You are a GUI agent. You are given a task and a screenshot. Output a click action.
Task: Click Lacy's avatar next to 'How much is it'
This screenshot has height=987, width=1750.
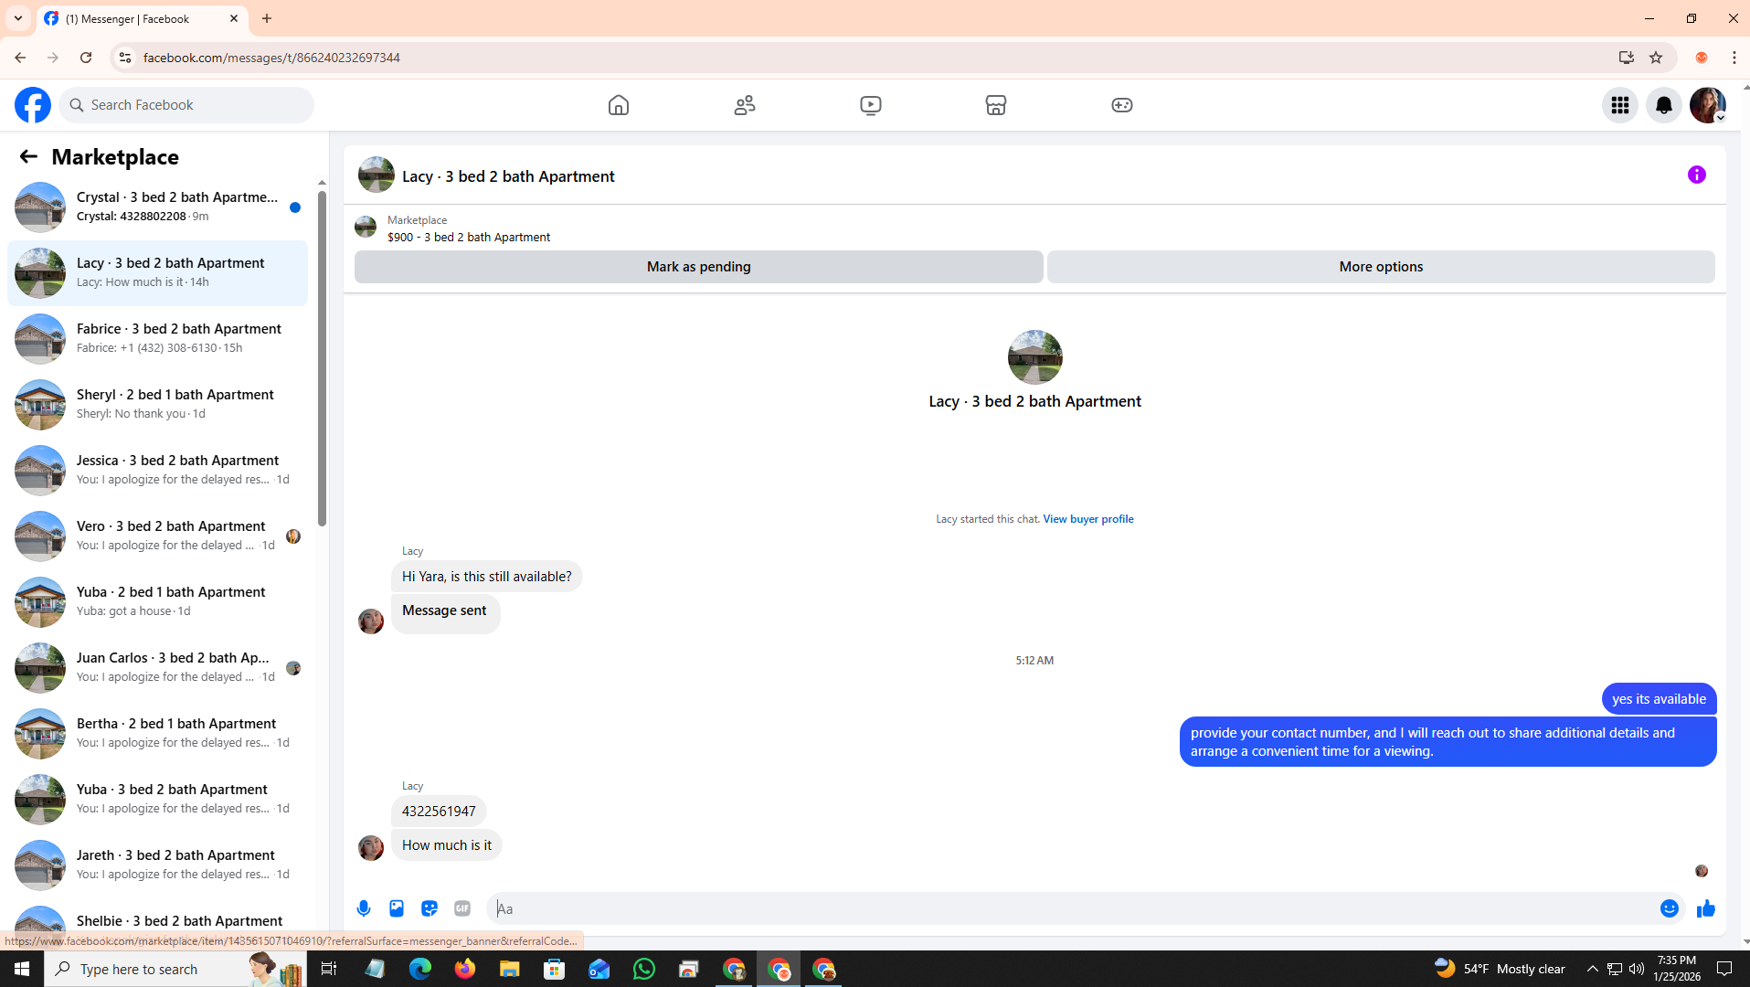coord(371,848)
